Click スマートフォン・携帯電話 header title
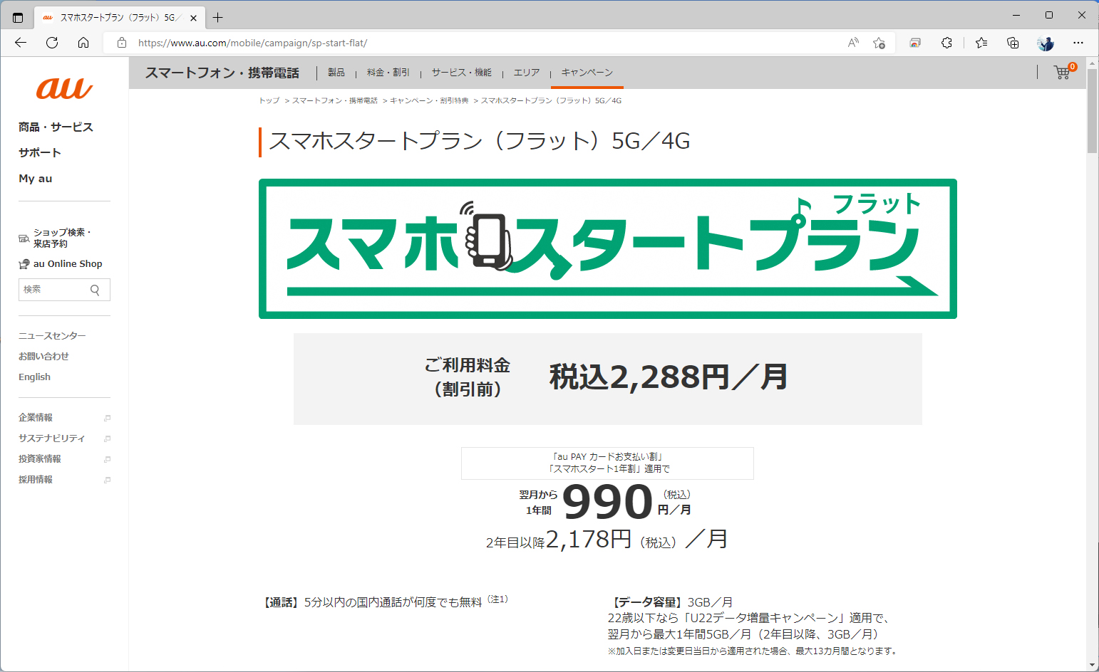1099x672 pixels. [x=222, y=73]
